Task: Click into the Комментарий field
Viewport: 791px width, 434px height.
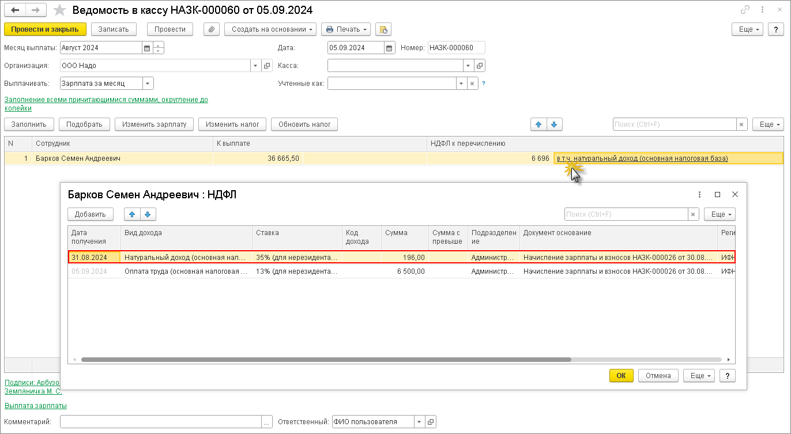Action: pyautogui.click(x=161, y=422)
